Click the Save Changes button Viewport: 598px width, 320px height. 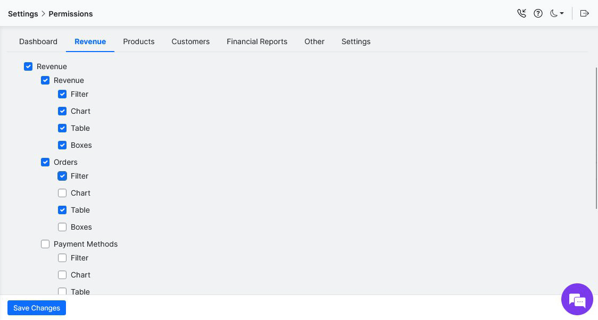[x=36, y=308]
